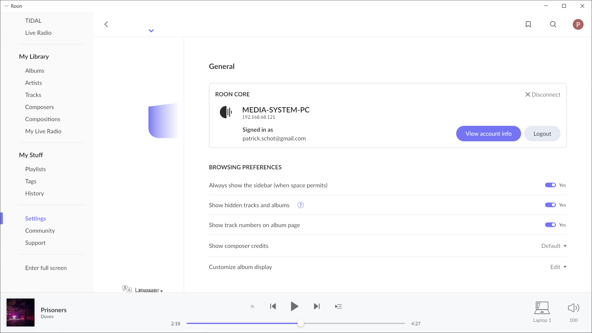This screenshot has width=592, height=333.
Task: Click the Disconnect X icon
Action: [x=528, y=94]
